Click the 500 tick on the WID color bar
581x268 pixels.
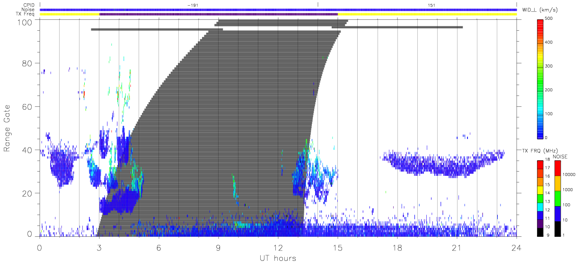(x=550, y=19)
